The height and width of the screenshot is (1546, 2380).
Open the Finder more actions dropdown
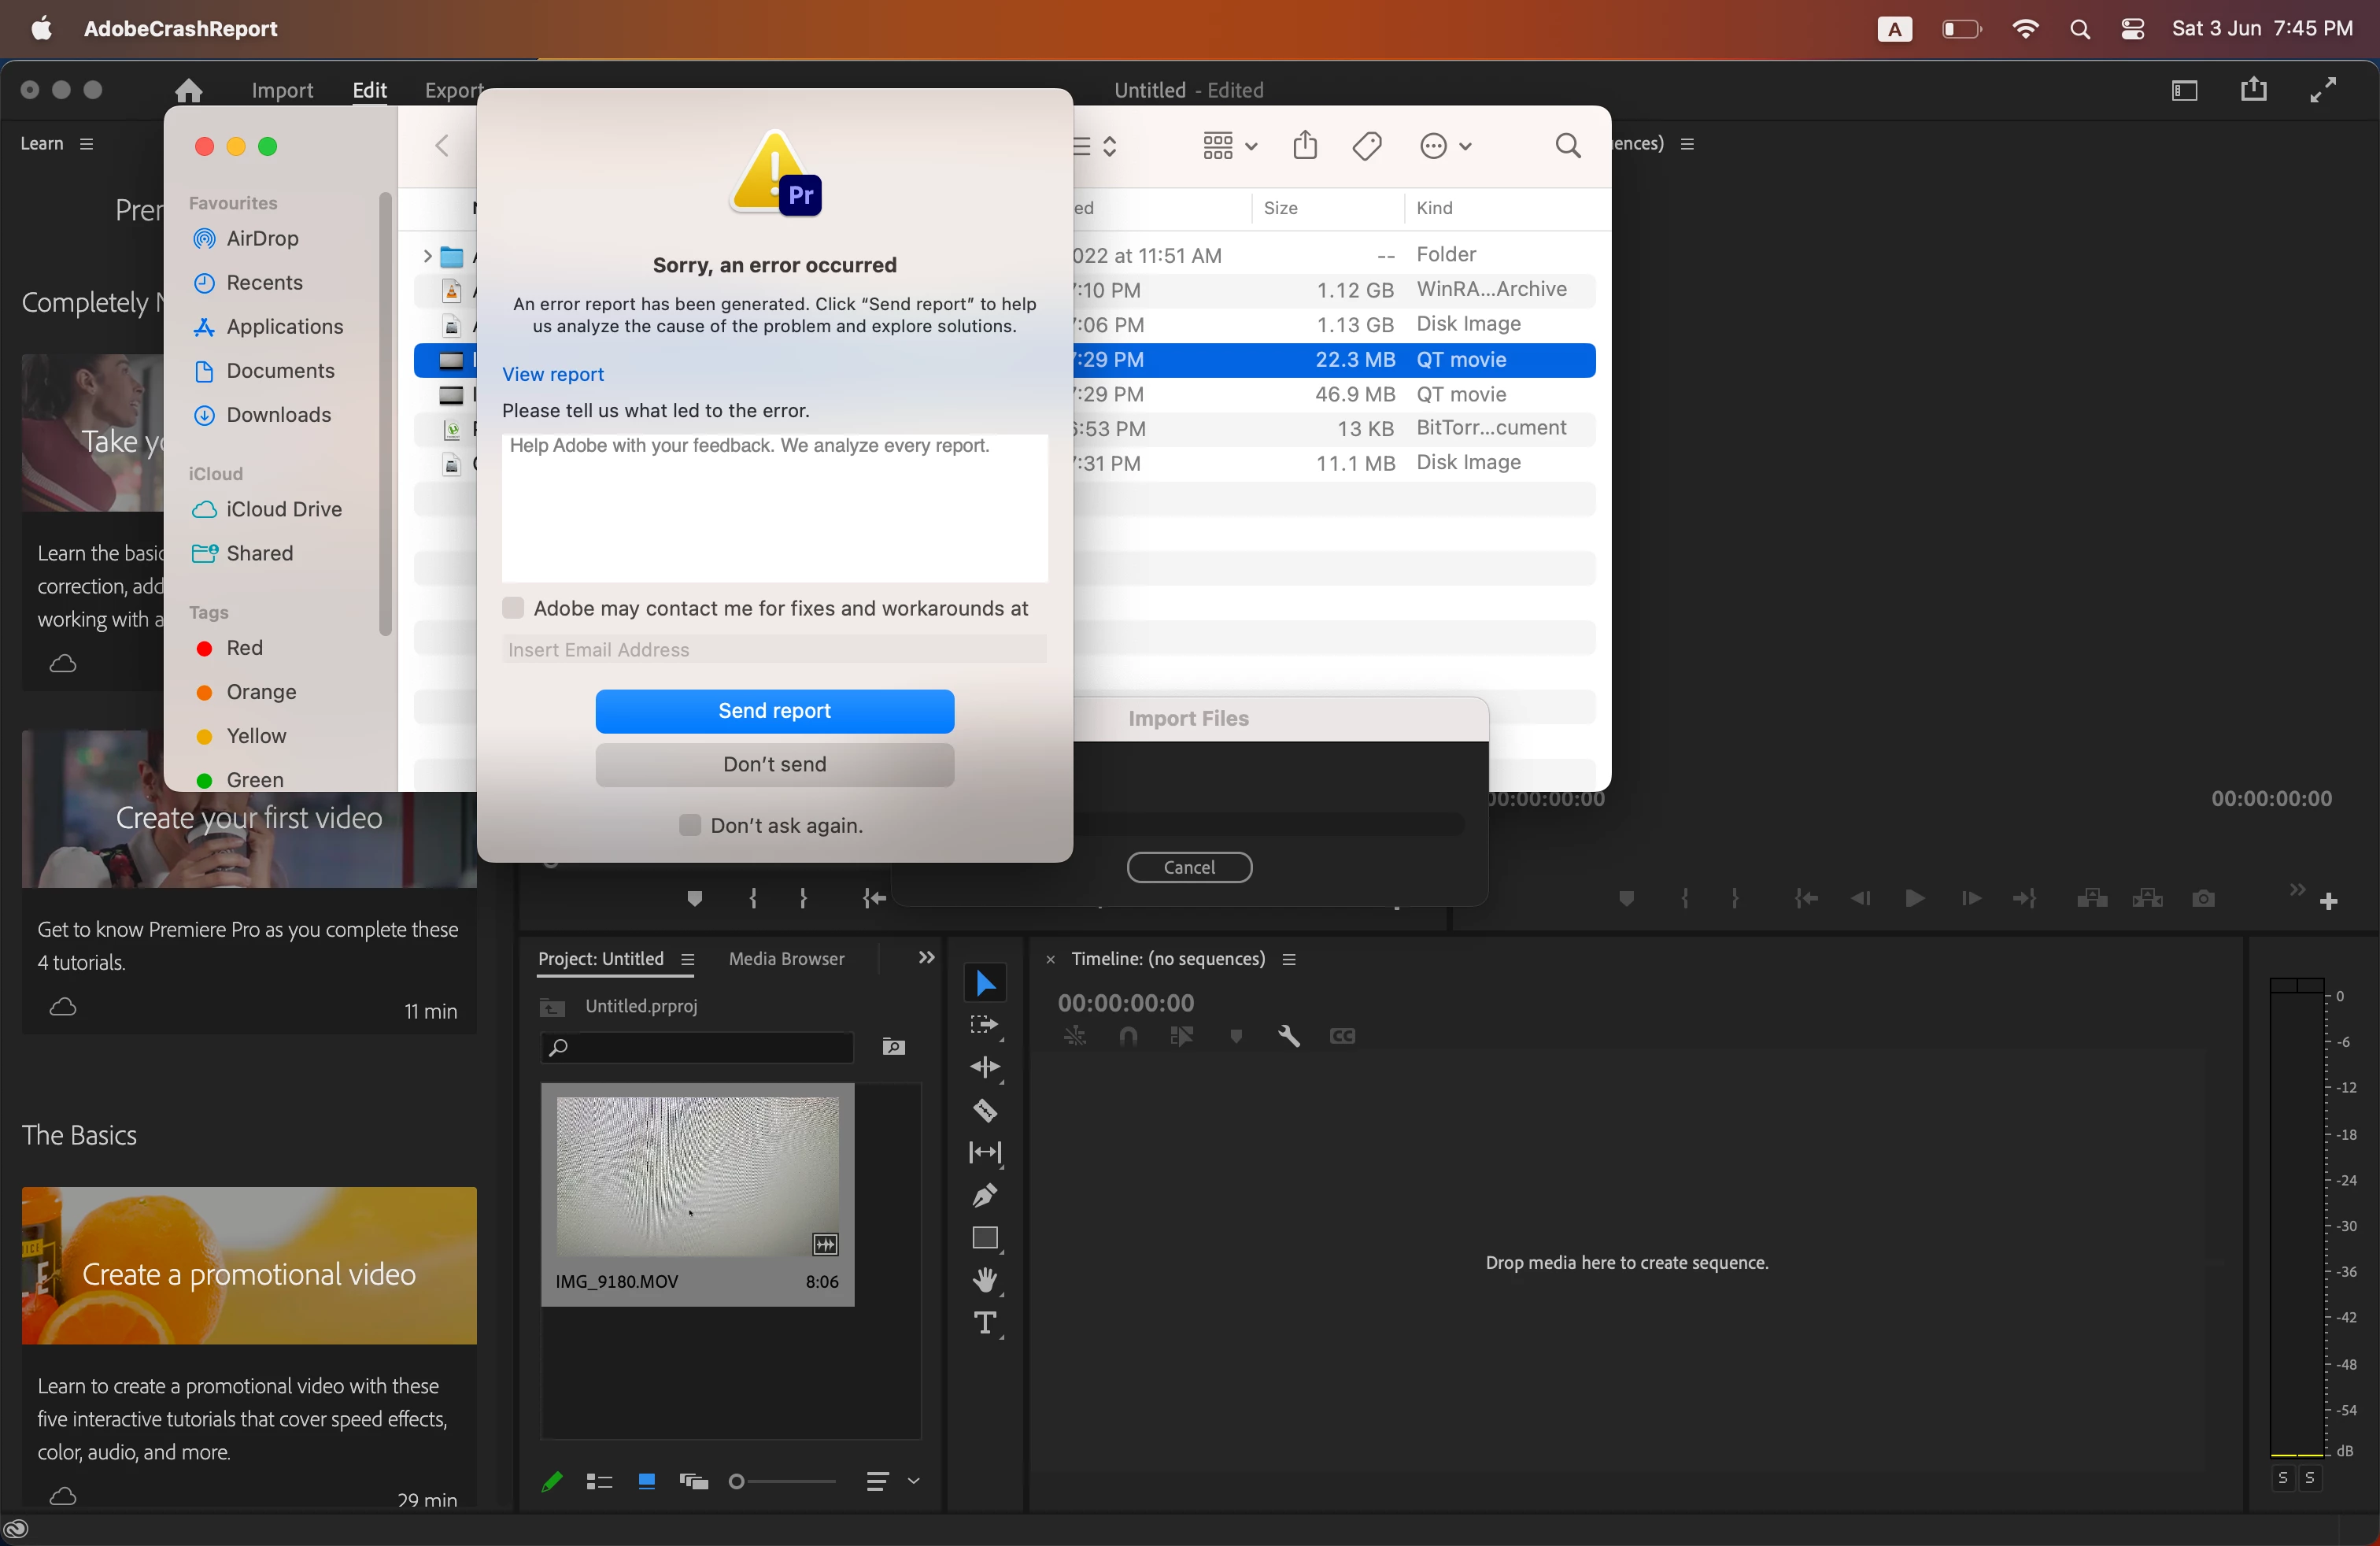tap(1445, 146)
